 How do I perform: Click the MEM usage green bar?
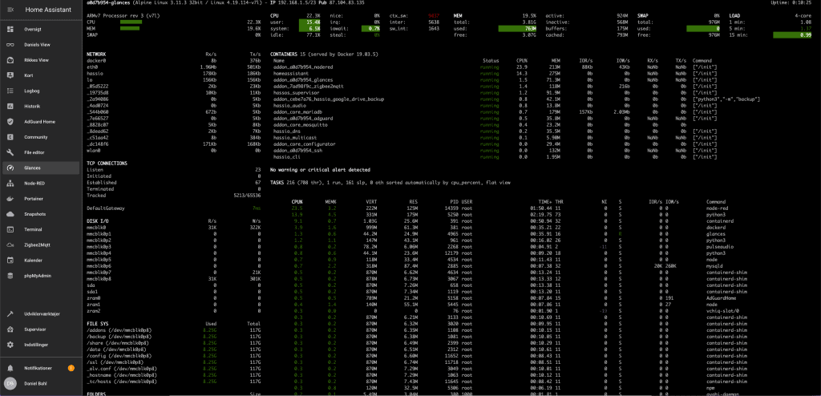[x=130, y=28]
